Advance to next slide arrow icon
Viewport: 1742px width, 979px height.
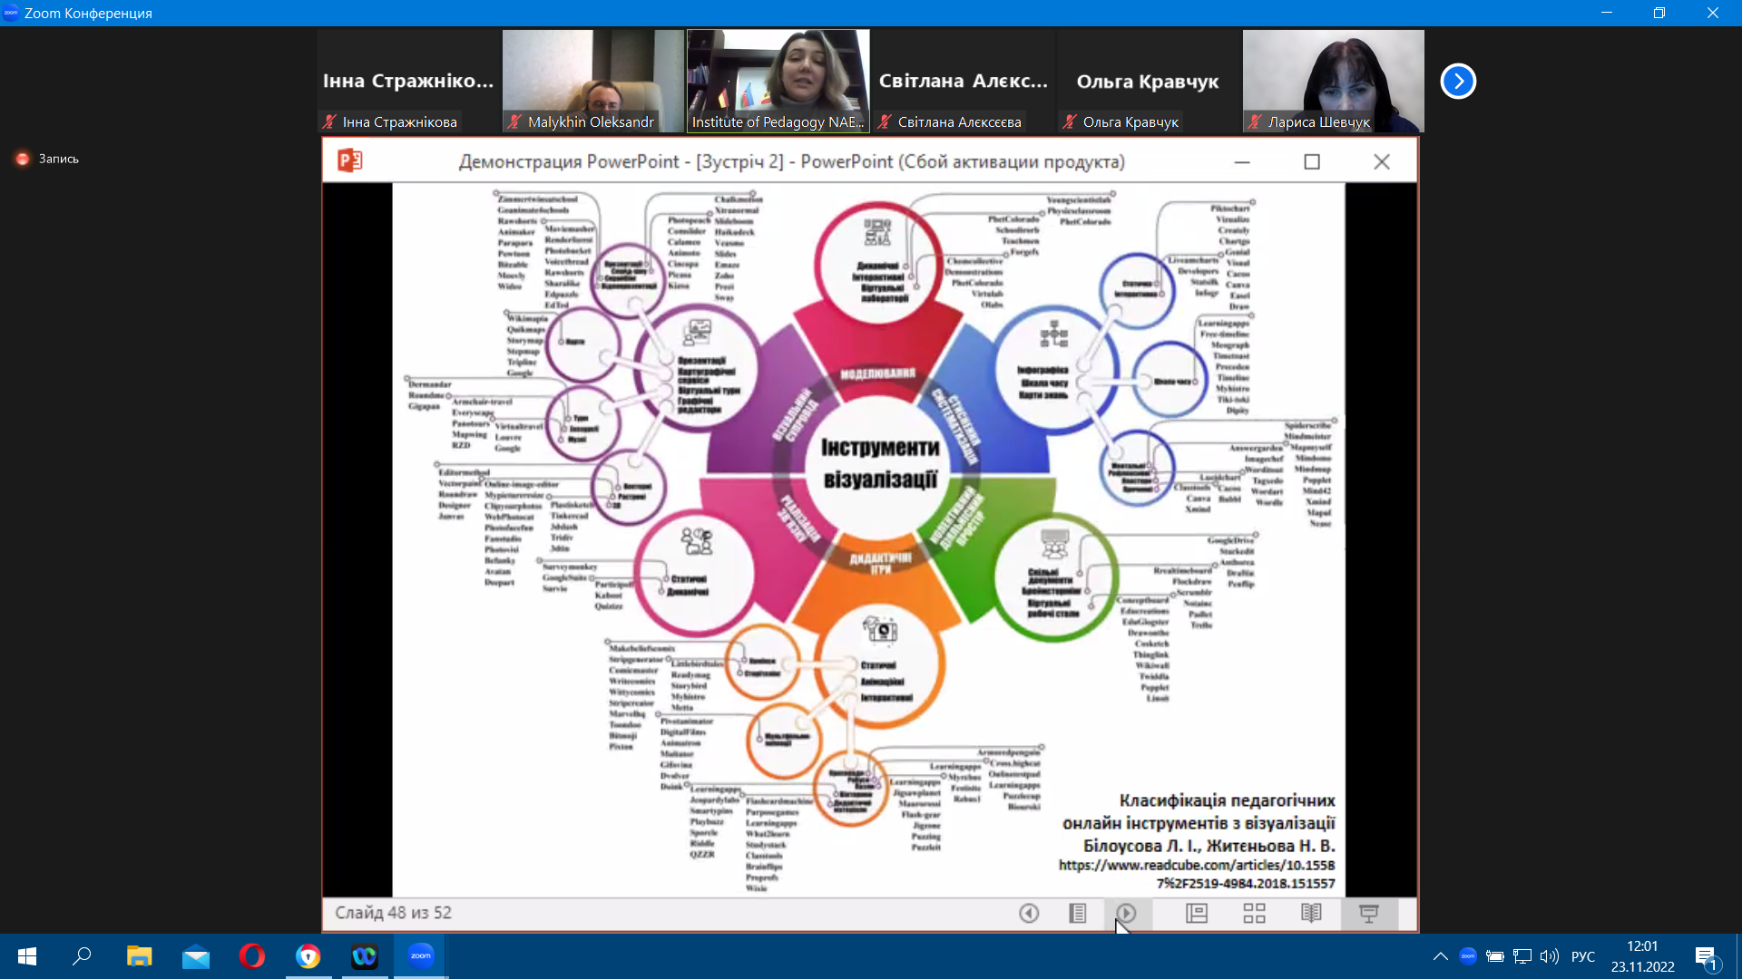click(x=1126, y=913)
